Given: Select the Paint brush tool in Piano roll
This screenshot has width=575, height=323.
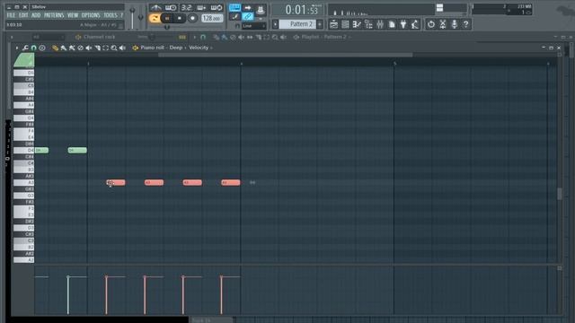Looking at the screenshot, I should (x=64, y=48).
